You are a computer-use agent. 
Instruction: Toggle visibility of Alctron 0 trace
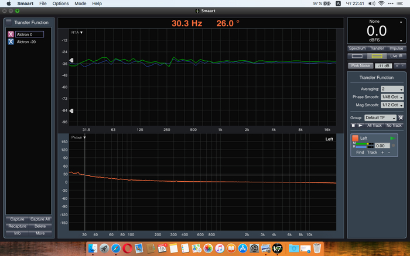[11, 34]
